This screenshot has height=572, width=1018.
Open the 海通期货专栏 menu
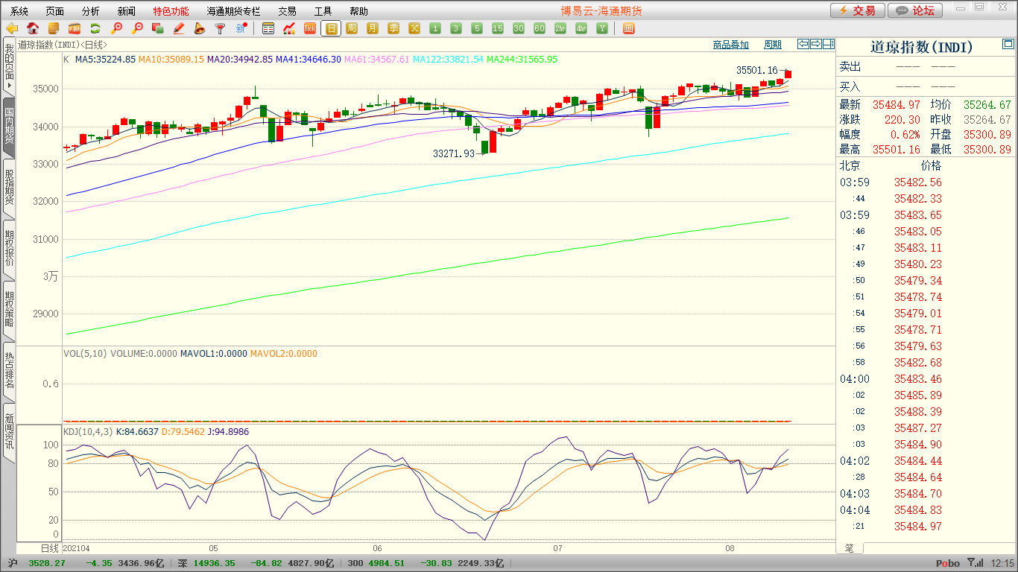click(233, 11)
